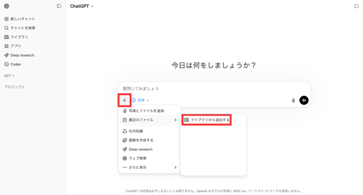Open Deep research in the sidebar
This screenshot has height=195, width=363.
coord(19,55)
